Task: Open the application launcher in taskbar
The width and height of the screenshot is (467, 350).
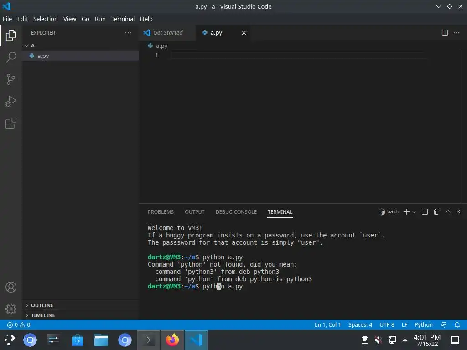Action: coord(10,340)
